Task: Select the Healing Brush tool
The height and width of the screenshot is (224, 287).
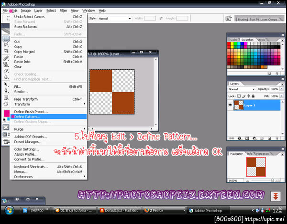Action: click(x=6, y=58)
